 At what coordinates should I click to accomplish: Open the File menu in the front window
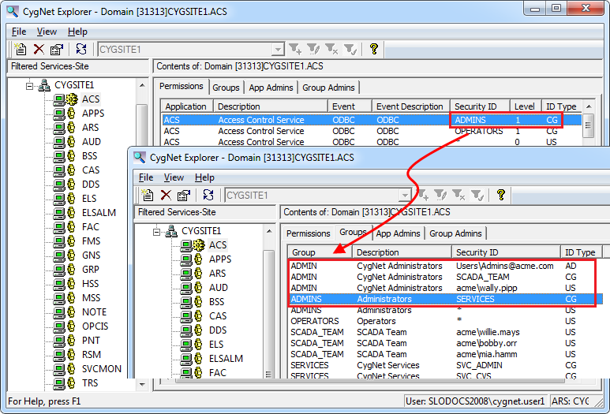[x=146, y=177]
